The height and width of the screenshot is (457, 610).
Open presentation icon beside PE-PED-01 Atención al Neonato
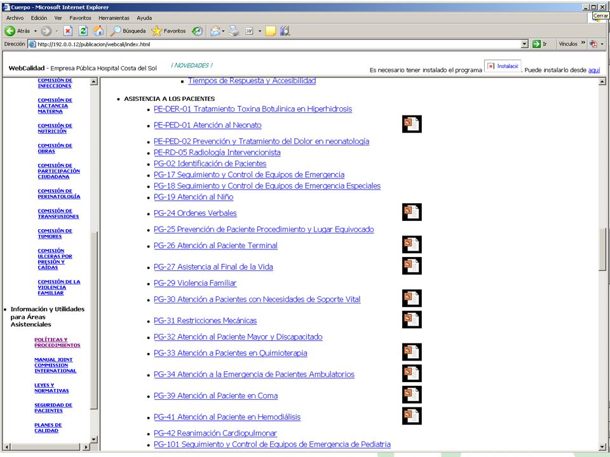[412, 124]
